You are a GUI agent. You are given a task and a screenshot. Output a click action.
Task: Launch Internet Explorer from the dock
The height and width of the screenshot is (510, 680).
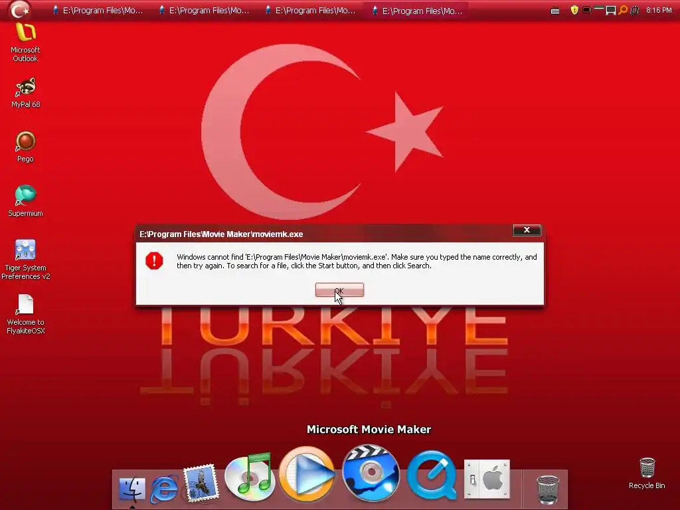point(165,489)
